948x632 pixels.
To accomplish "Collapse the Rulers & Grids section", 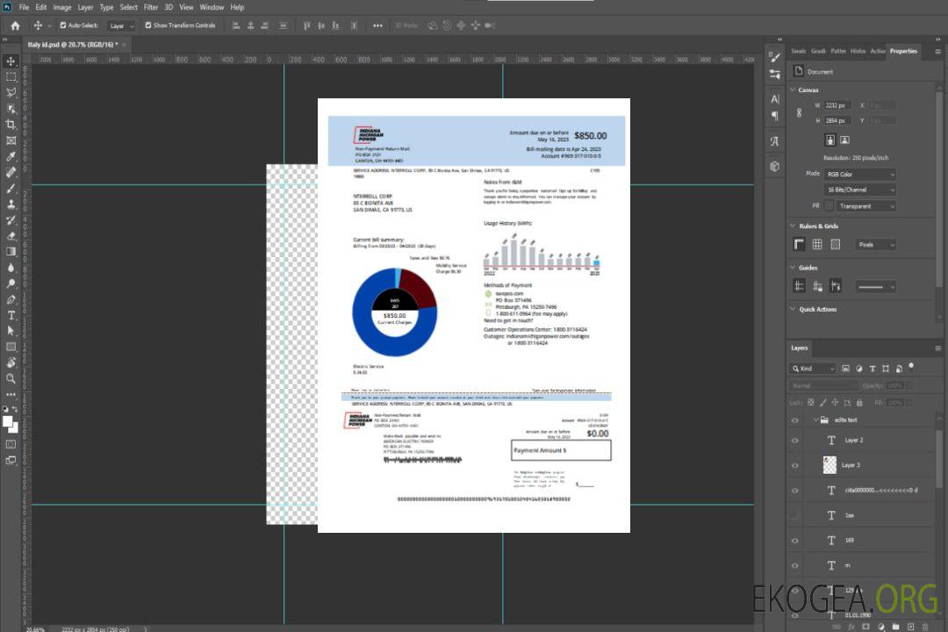I will (x=793, y=226).
